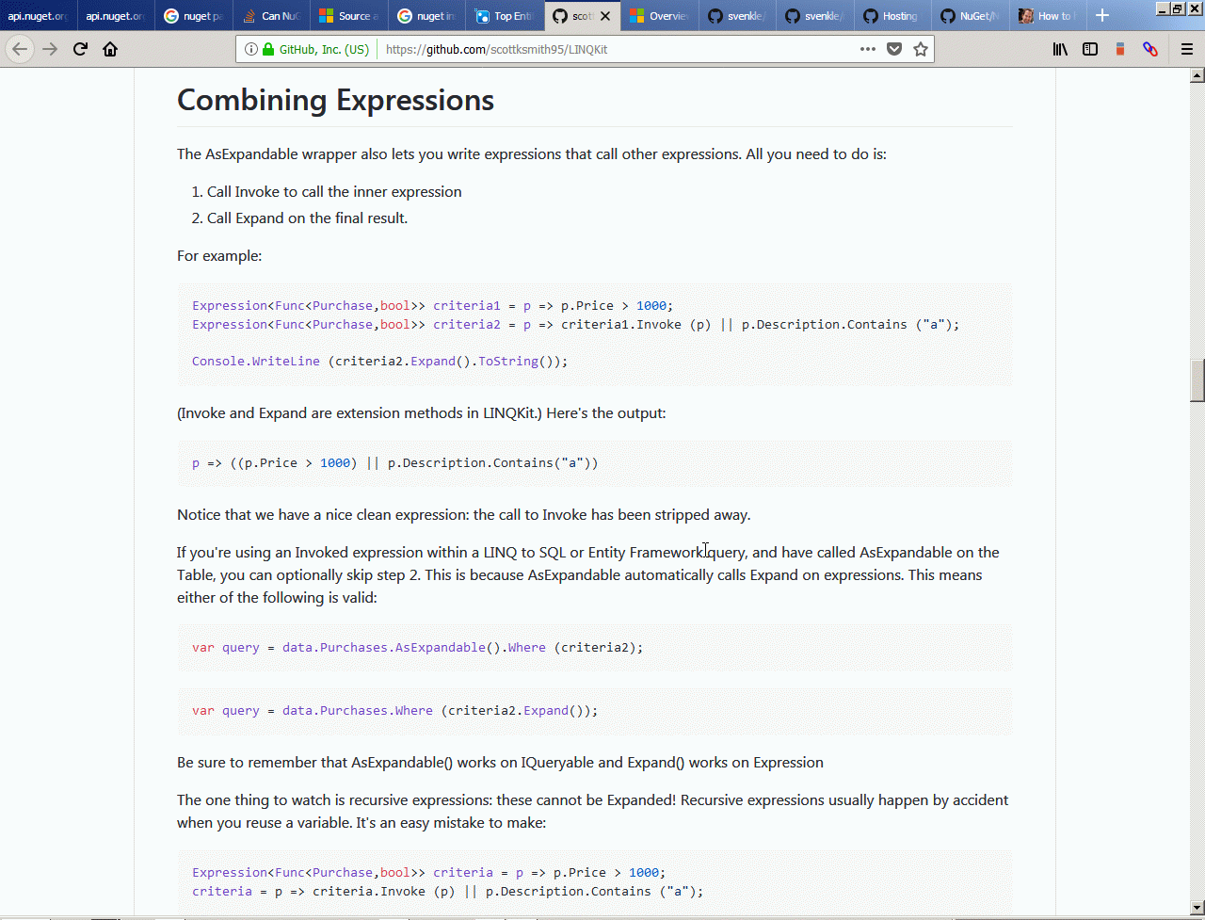Click the 'For example:' paragraph
The image size is (1205, 920).
219,255
